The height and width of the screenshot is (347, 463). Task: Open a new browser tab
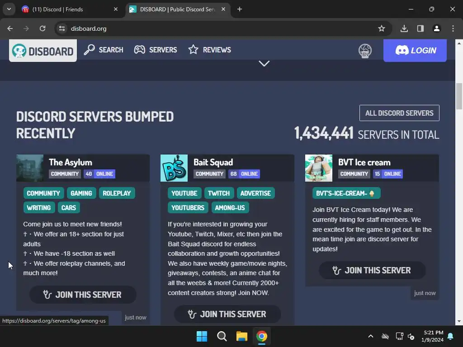[240, 9]
